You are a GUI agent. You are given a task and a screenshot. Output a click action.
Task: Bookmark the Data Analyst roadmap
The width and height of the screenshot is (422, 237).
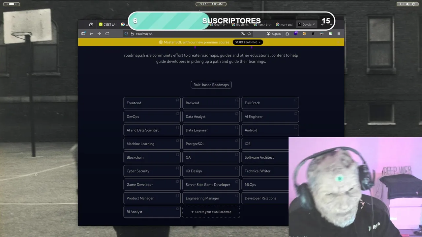(236, 114)
